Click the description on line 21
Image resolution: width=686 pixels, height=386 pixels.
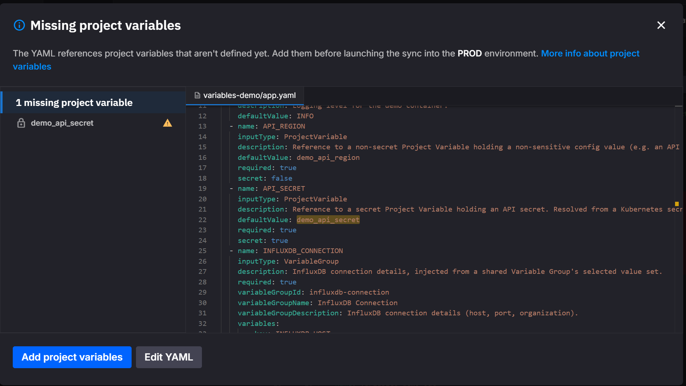(459, 209)
